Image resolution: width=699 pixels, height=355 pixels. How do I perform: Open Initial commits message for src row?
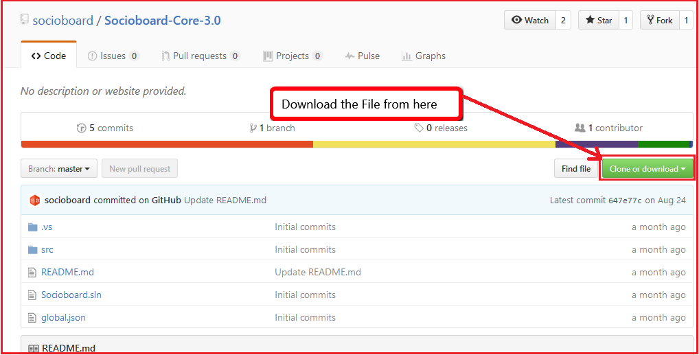coord(305,250)
